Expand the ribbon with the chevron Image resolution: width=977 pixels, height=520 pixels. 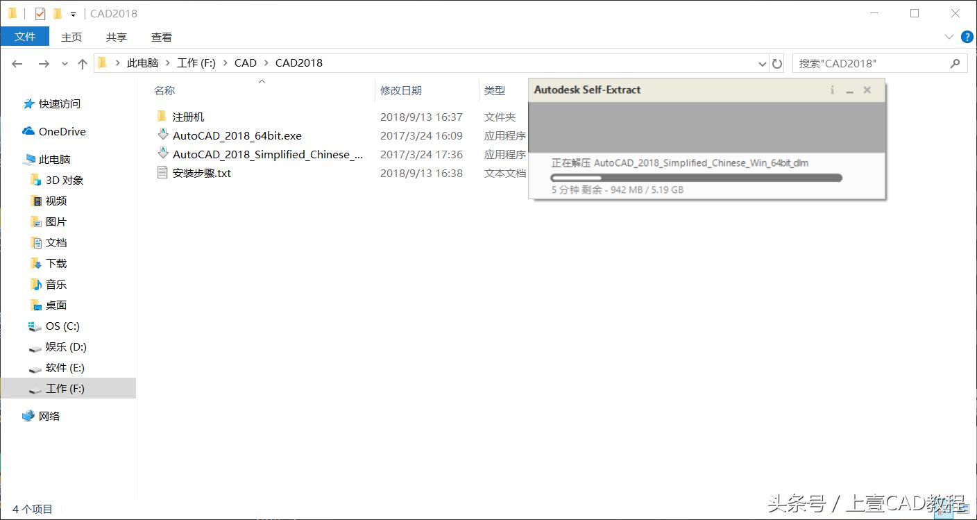949,36
